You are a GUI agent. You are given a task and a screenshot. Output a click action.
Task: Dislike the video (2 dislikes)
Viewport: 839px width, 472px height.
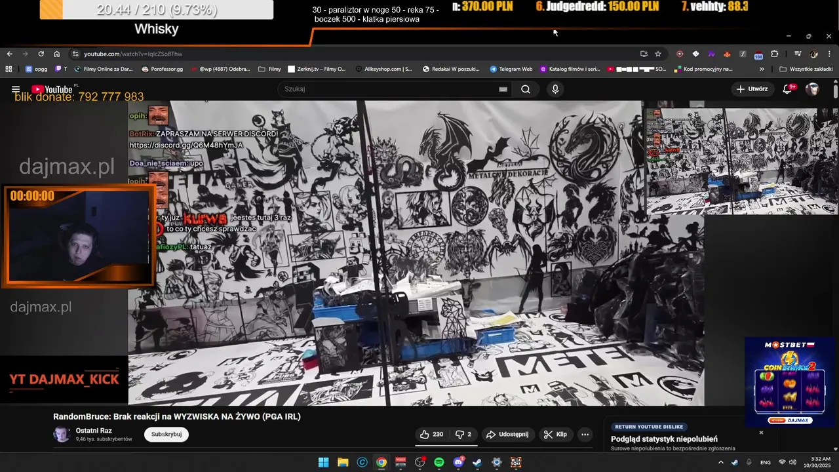463,435
